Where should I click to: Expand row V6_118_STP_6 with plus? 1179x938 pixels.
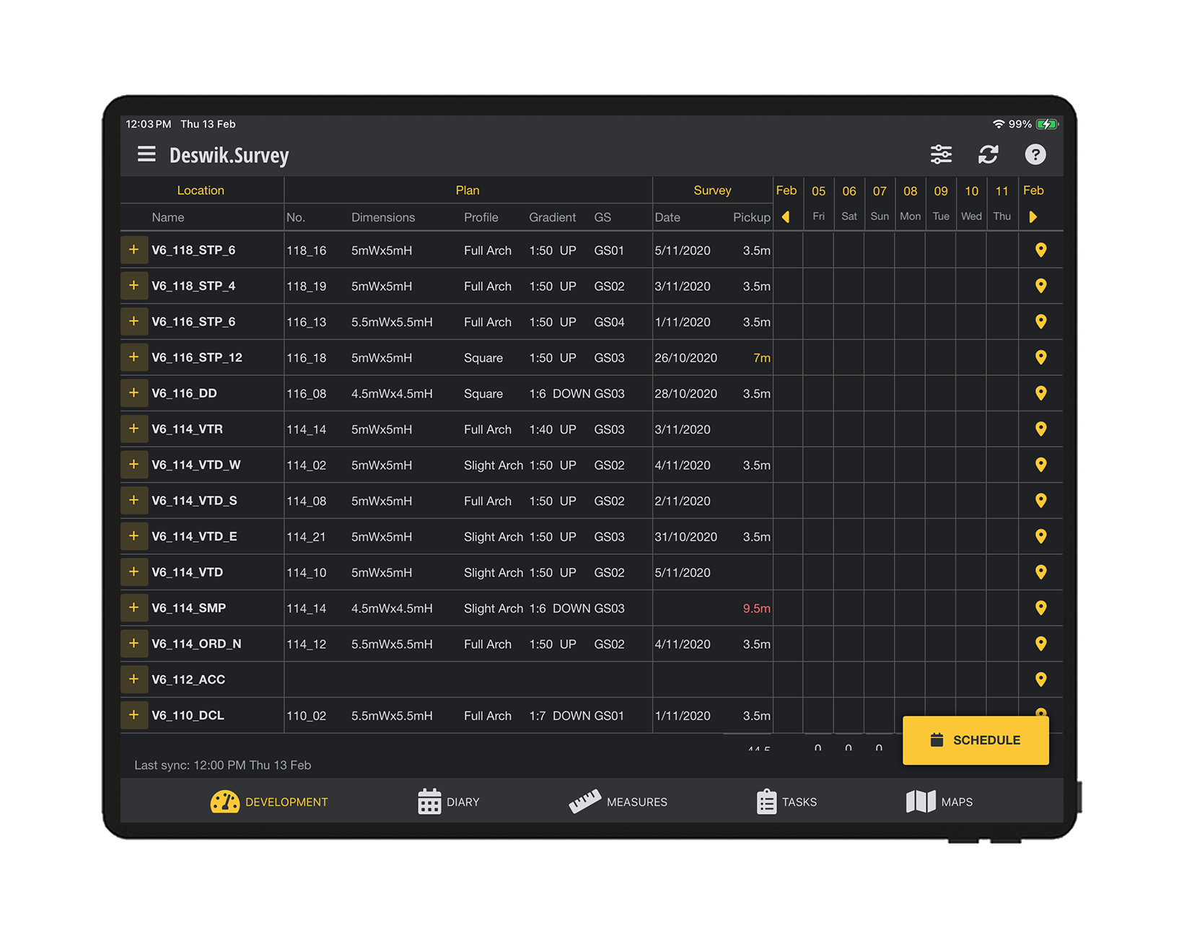pyautogui.click(x=134, y=250)
